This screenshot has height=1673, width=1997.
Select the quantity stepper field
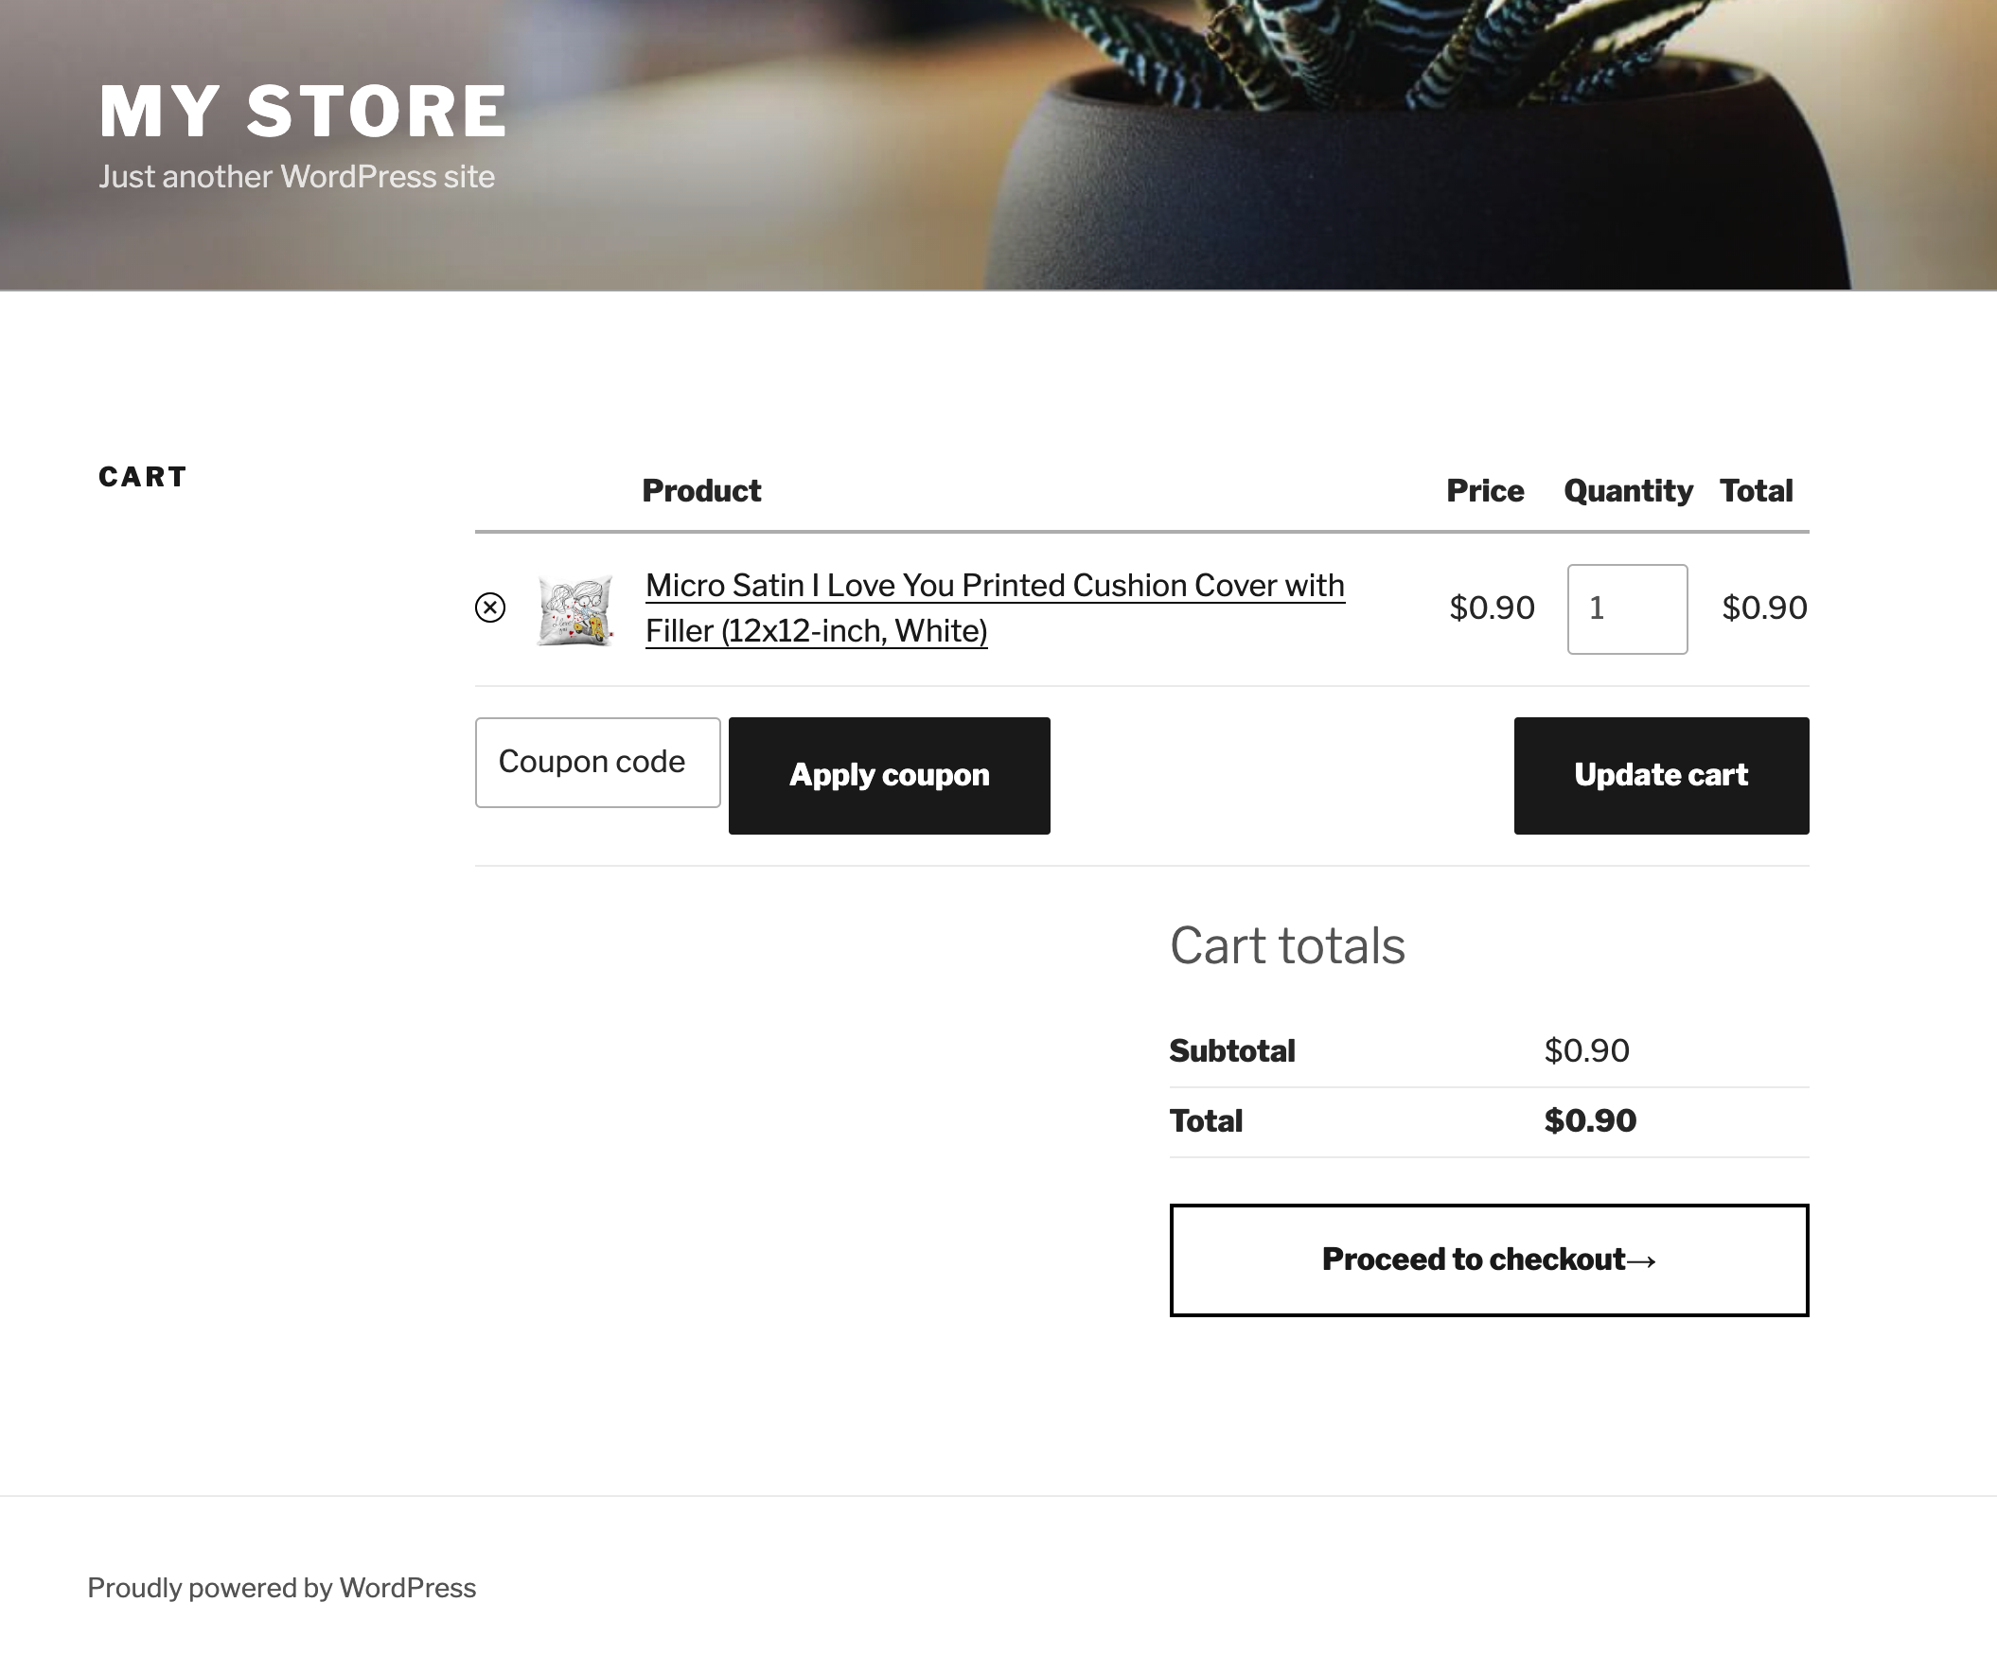click(1627, 608)
